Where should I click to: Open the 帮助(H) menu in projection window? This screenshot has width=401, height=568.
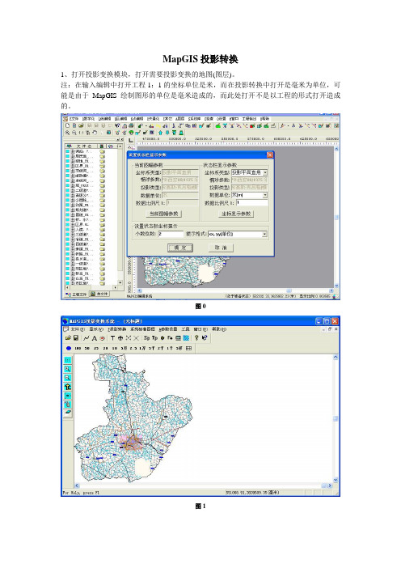click(x=219, y=329)
